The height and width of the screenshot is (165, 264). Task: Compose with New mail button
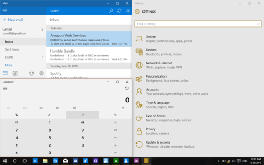point(13,20)
